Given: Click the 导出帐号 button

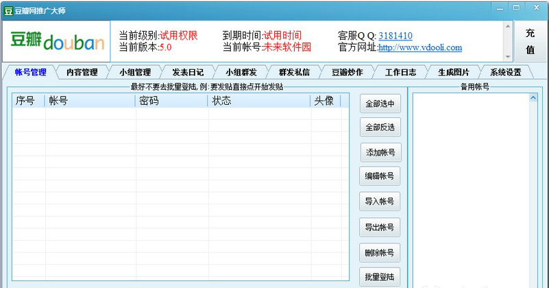Looking at the screenshot, I should [x=380, y=228].
